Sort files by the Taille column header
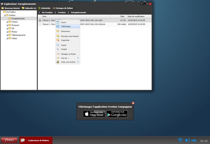 122,16
